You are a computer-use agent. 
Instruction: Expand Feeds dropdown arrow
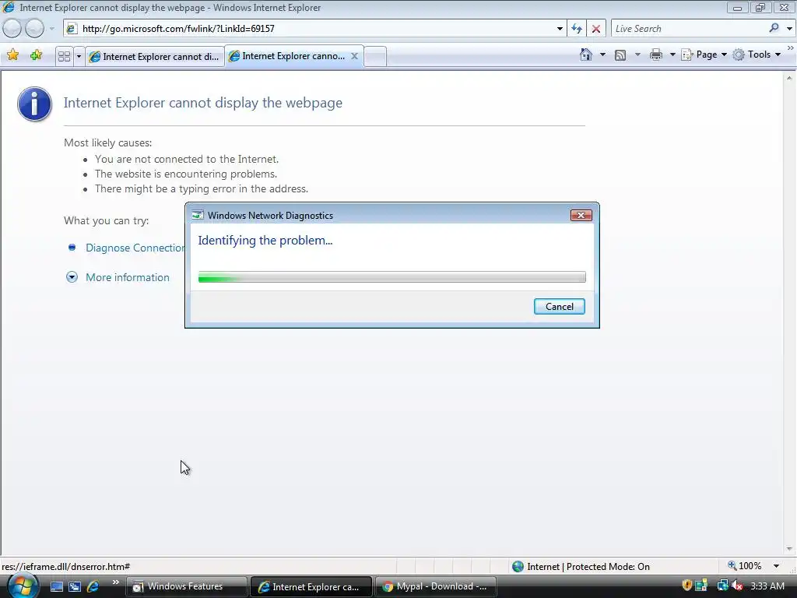638,55
